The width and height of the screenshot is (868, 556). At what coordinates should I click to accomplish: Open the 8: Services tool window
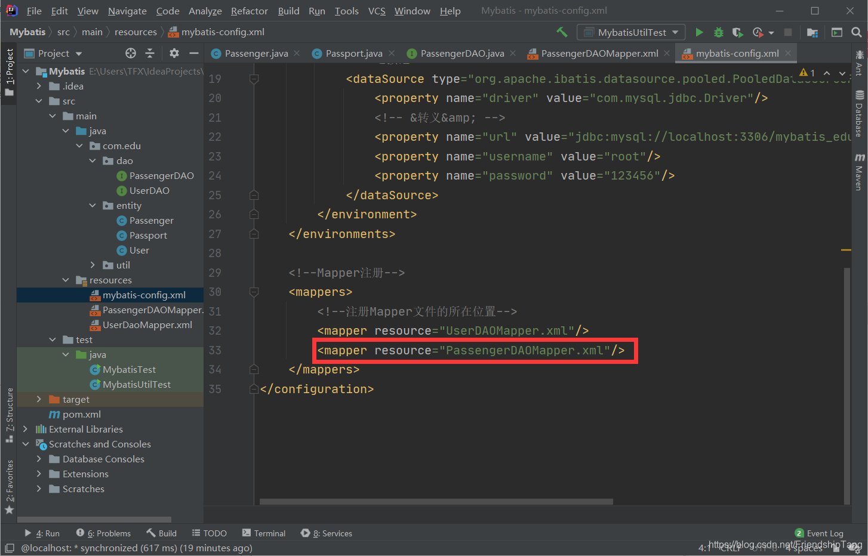coord(327,533)
